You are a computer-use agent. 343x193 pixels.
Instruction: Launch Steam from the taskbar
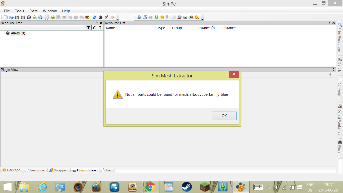(x=187, y=187)
